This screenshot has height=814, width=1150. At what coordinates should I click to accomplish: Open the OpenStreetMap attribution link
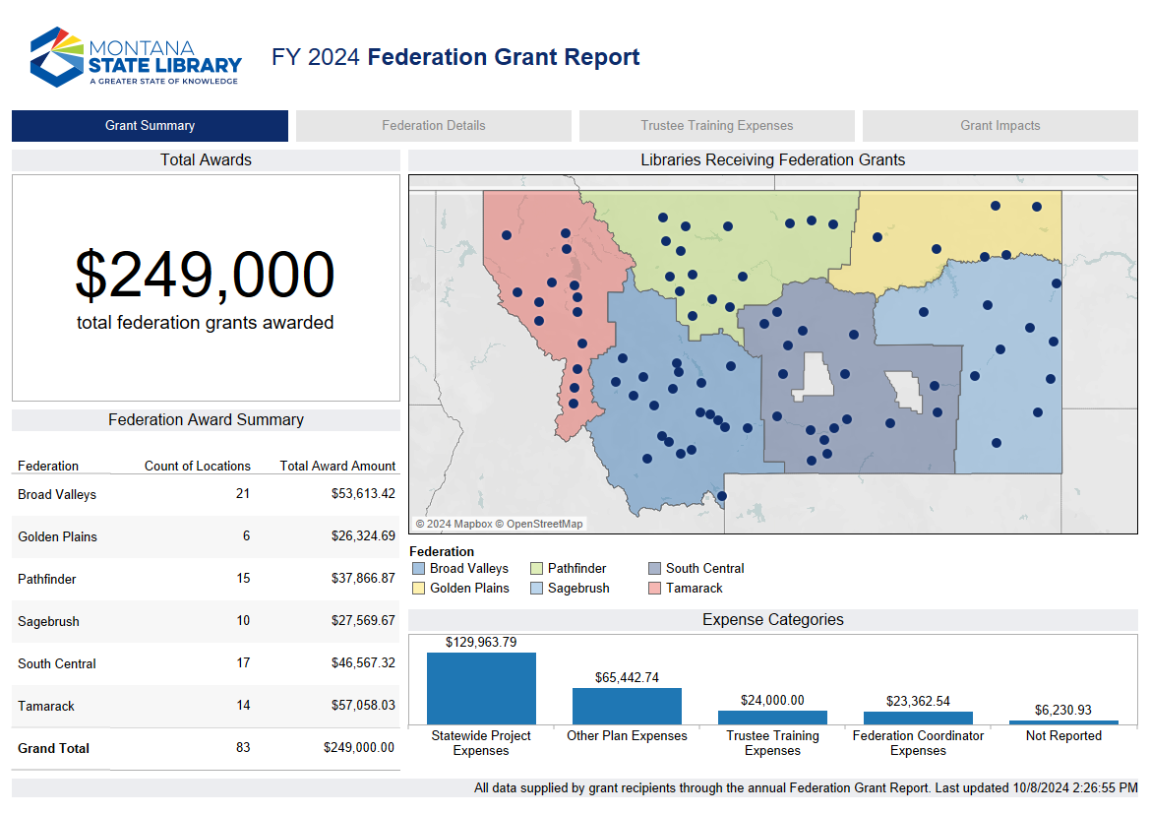click(544, 524)
